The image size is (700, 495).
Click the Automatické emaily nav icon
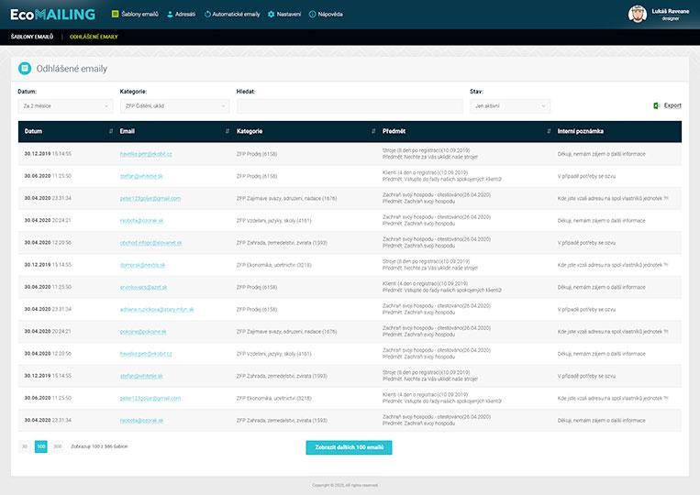point(207,15)
